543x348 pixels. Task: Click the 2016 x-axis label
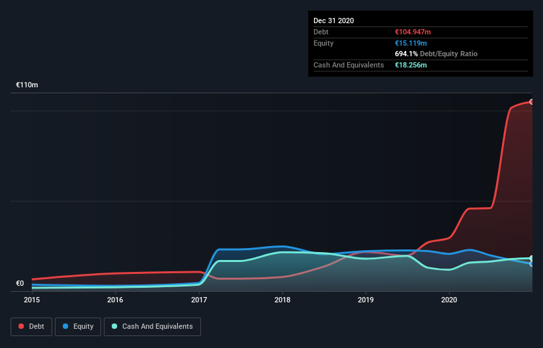(x=115, y=300)
